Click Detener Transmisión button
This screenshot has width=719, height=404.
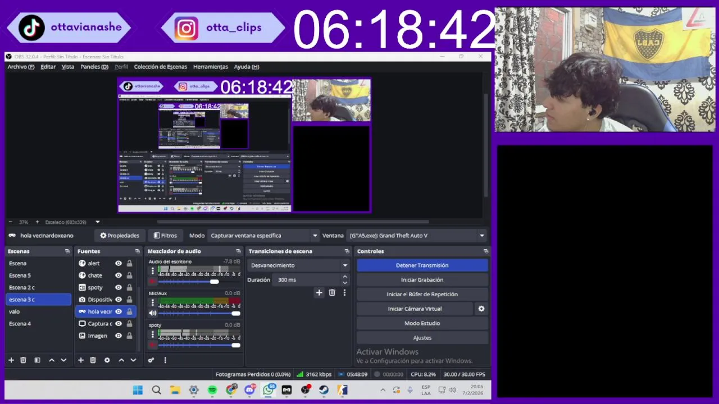[422, 265]
